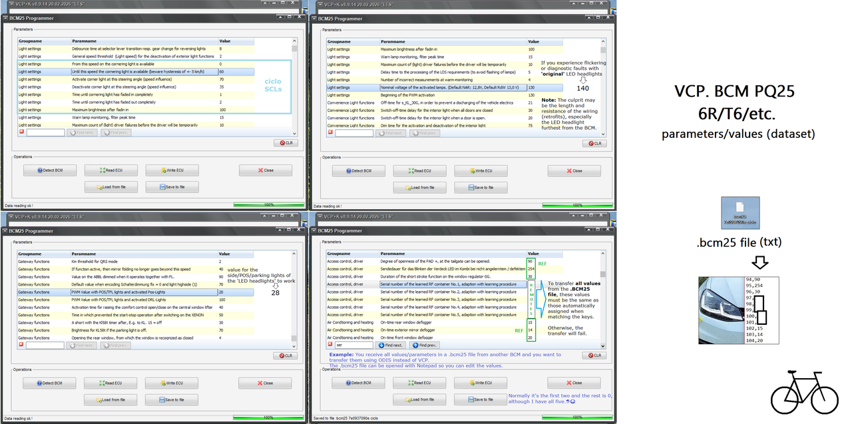Screen dimensions: 852x424
Task: Click Read ECU in the Access control window
Action: pos(419,383)
